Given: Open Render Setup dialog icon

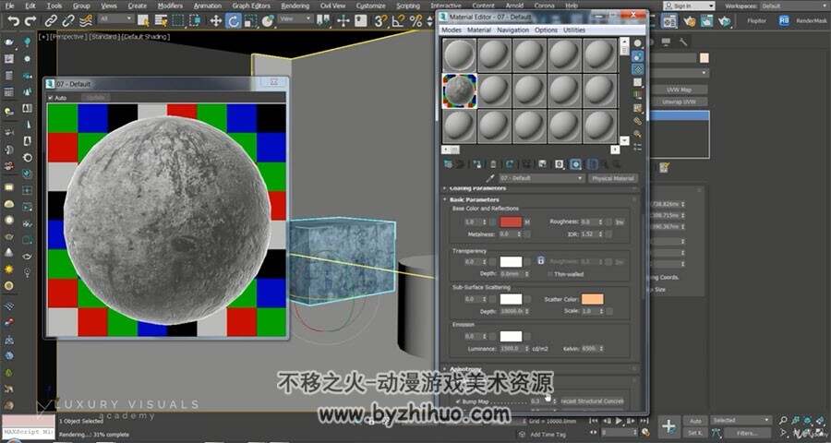Looking at the screenshot, I should 689,21.
